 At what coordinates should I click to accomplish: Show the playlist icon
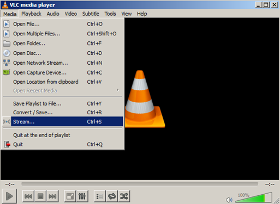click(x=100, y=196)
